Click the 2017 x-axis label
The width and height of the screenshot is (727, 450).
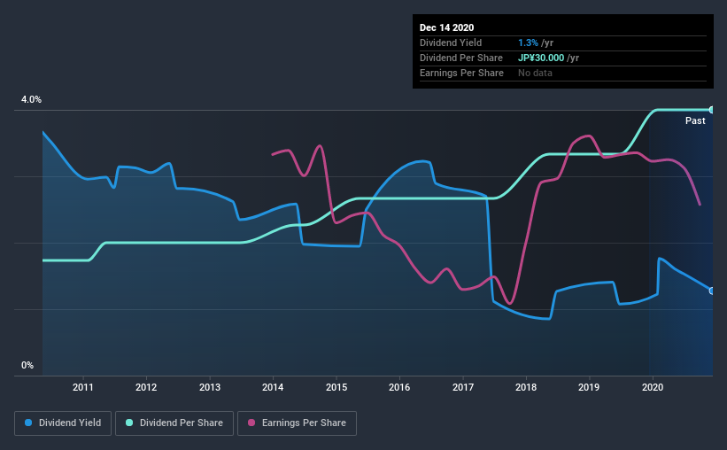click(x=463, y=387)
